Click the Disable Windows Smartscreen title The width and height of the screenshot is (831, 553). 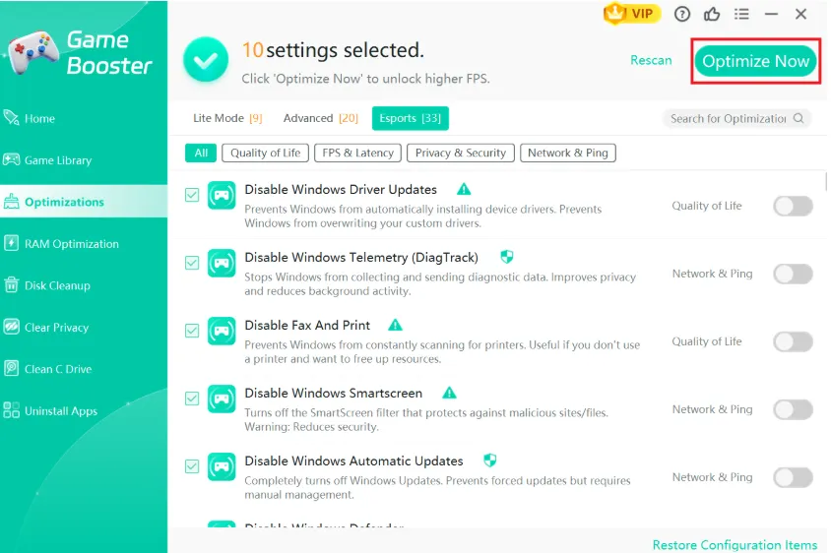(x=334, y=393)
